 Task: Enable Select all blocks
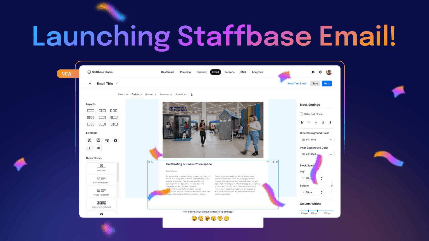coord(301,114)
